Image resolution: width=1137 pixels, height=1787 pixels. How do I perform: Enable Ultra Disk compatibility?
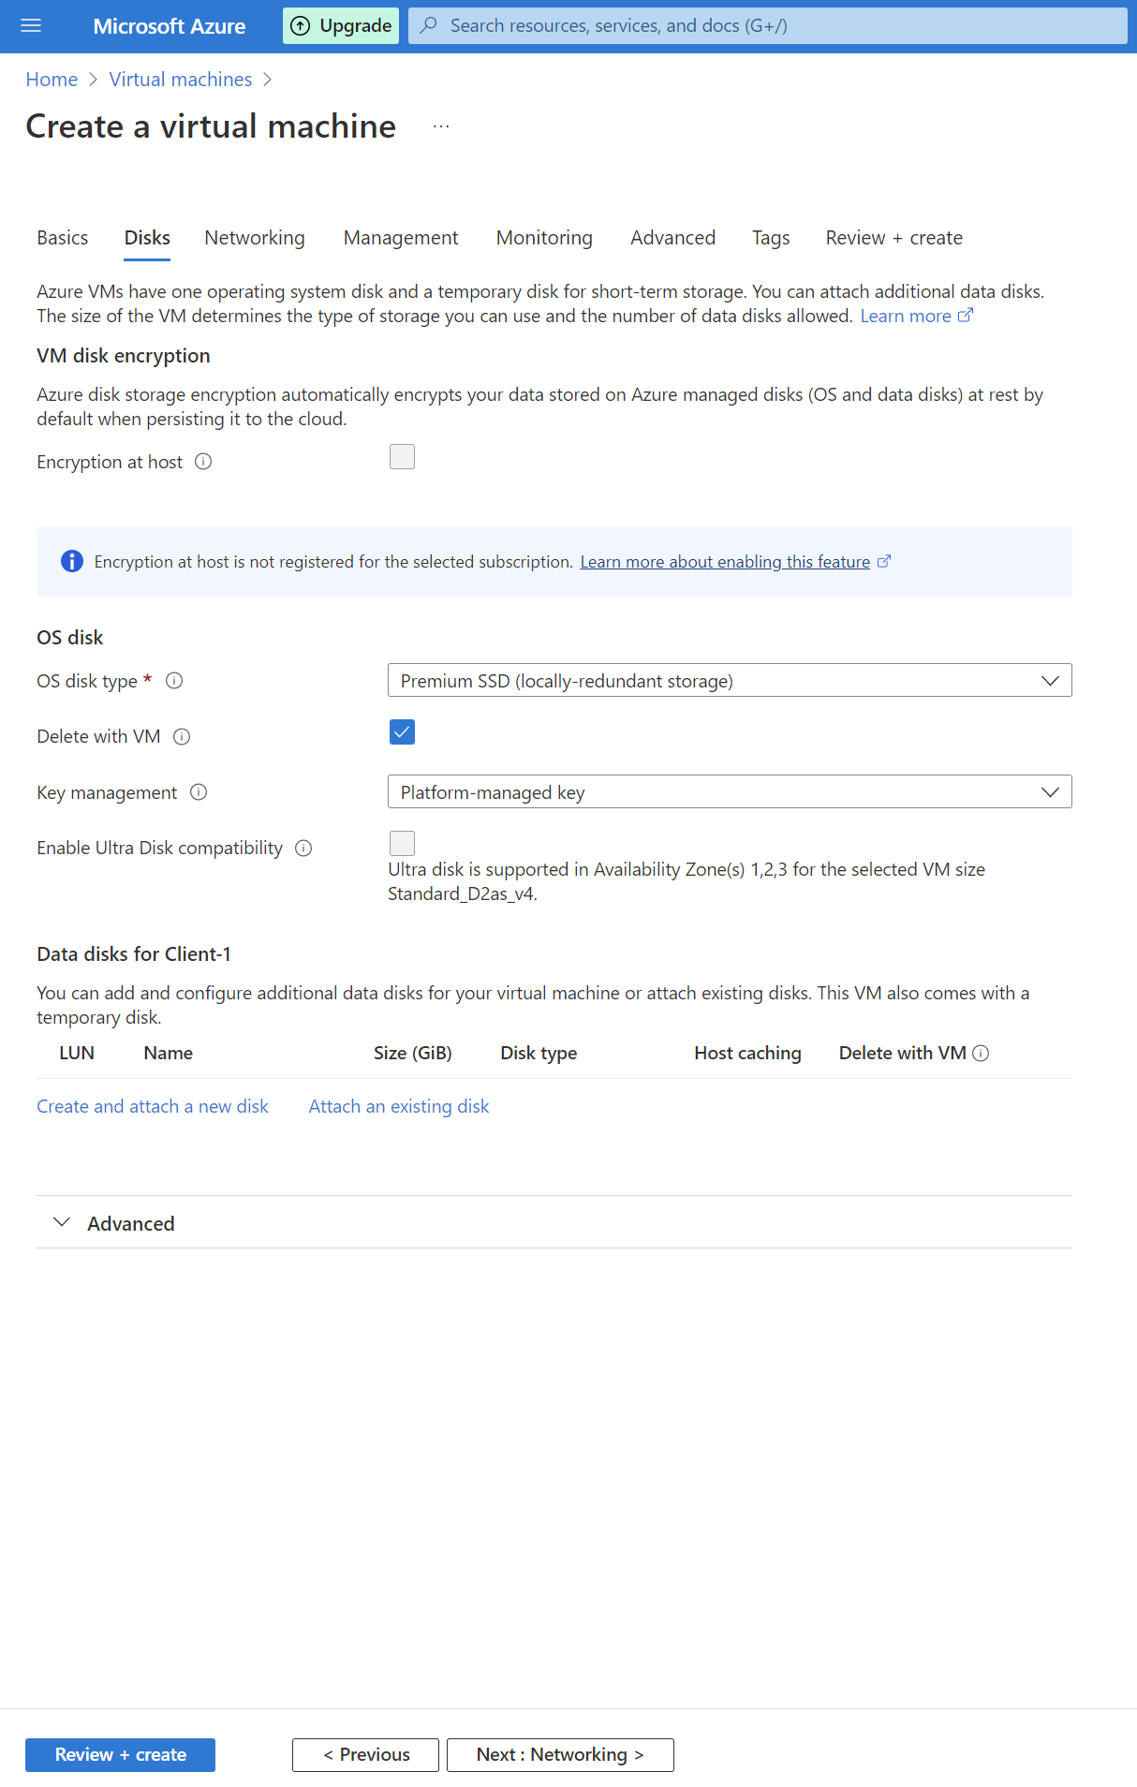(x=402, y=843)
